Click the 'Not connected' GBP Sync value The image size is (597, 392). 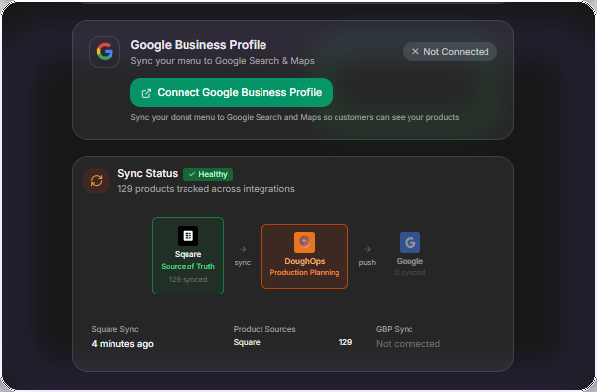click(408, 344)
